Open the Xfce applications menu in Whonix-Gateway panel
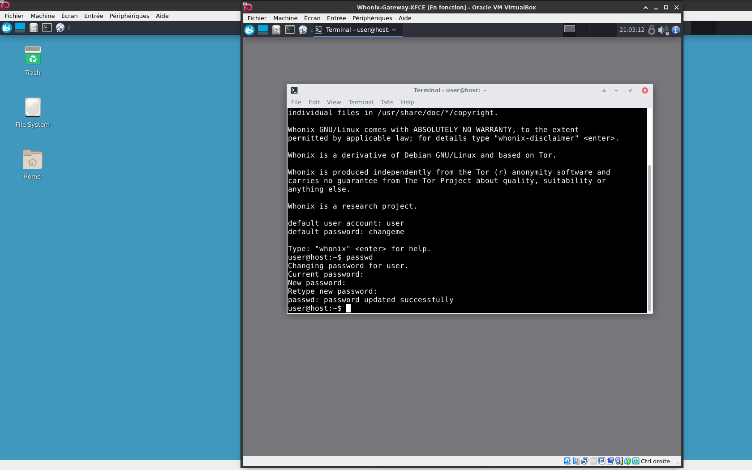This screenshot has width=752, height=470. 249,30
